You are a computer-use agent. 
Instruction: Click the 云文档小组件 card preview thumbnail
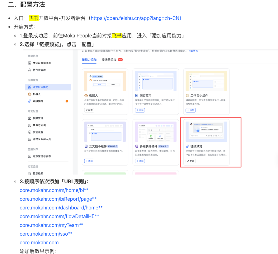tap(105, 132)
